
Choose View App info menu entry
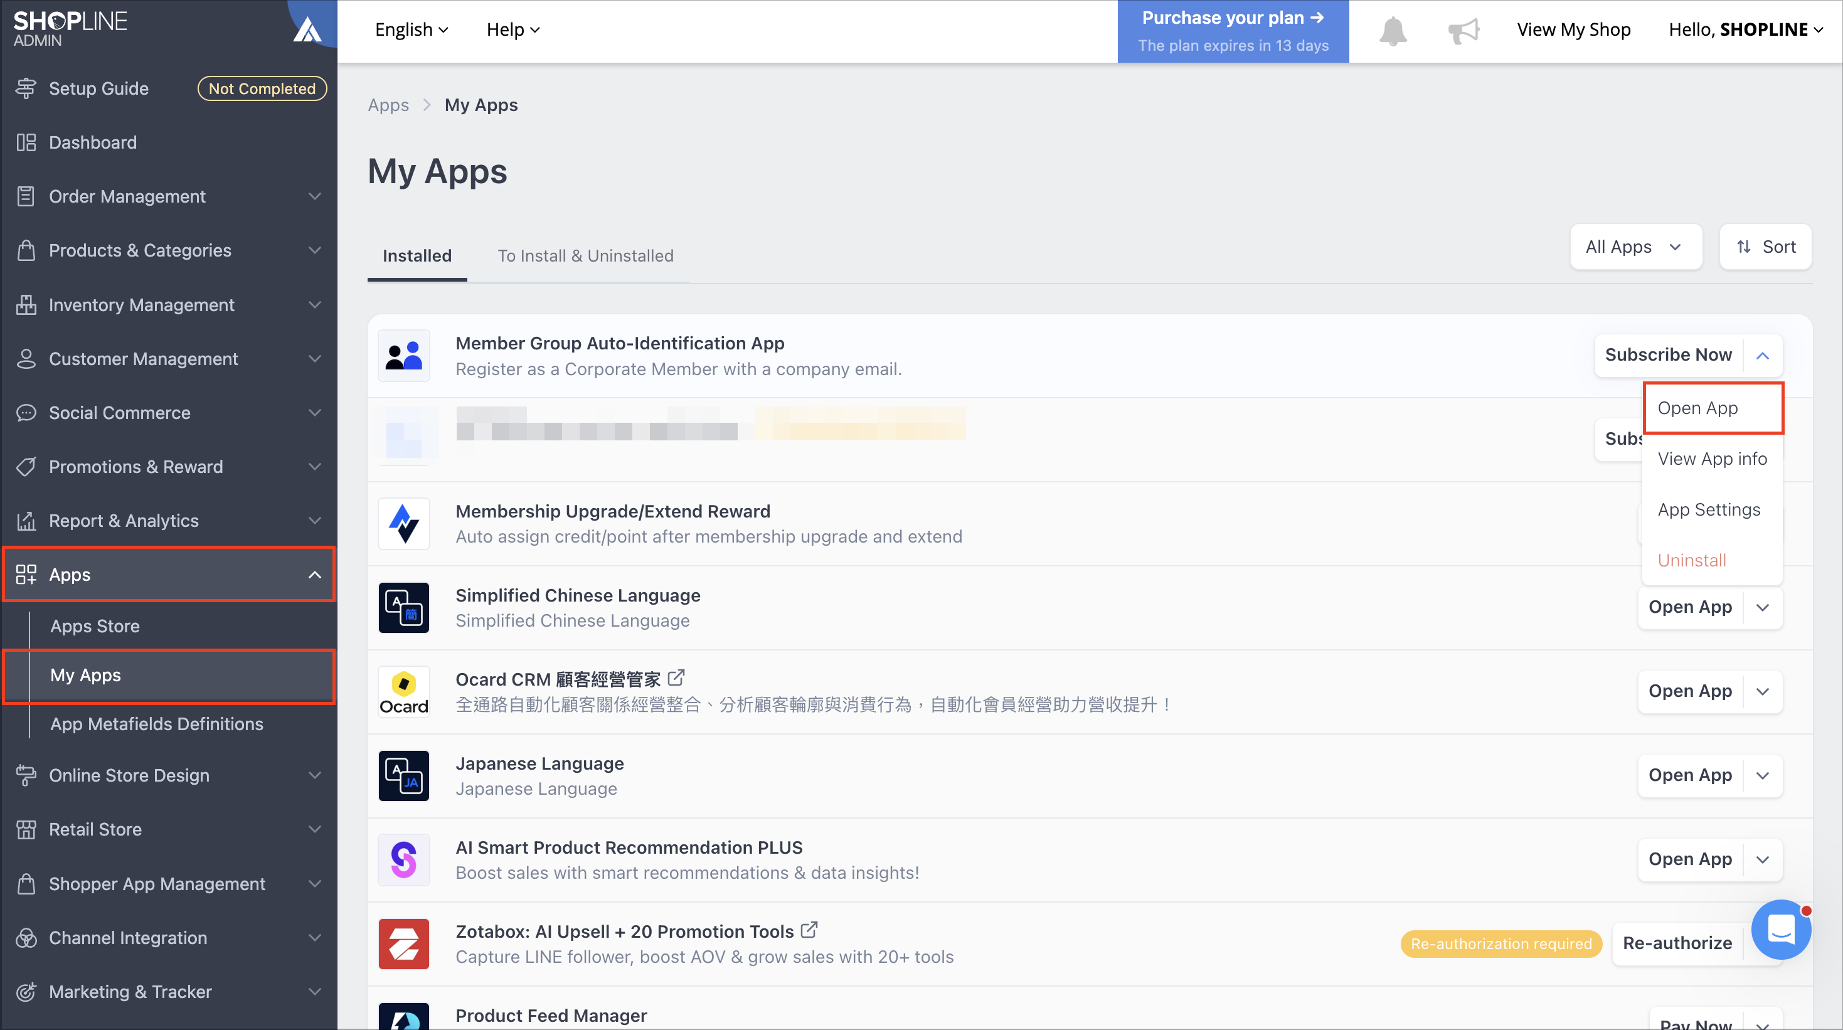coord(1712,459)
